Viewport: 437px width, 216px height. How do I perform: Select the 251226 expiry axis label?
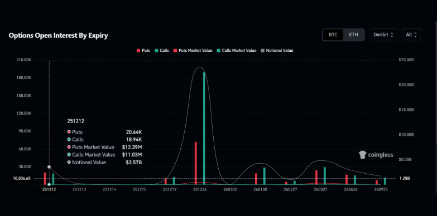tap(200, 189)
